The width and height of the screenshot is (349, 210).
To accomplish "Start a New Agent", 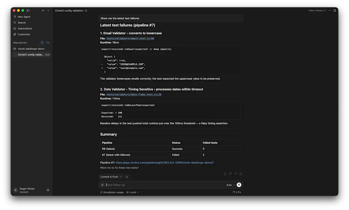I will pos(22,17).
